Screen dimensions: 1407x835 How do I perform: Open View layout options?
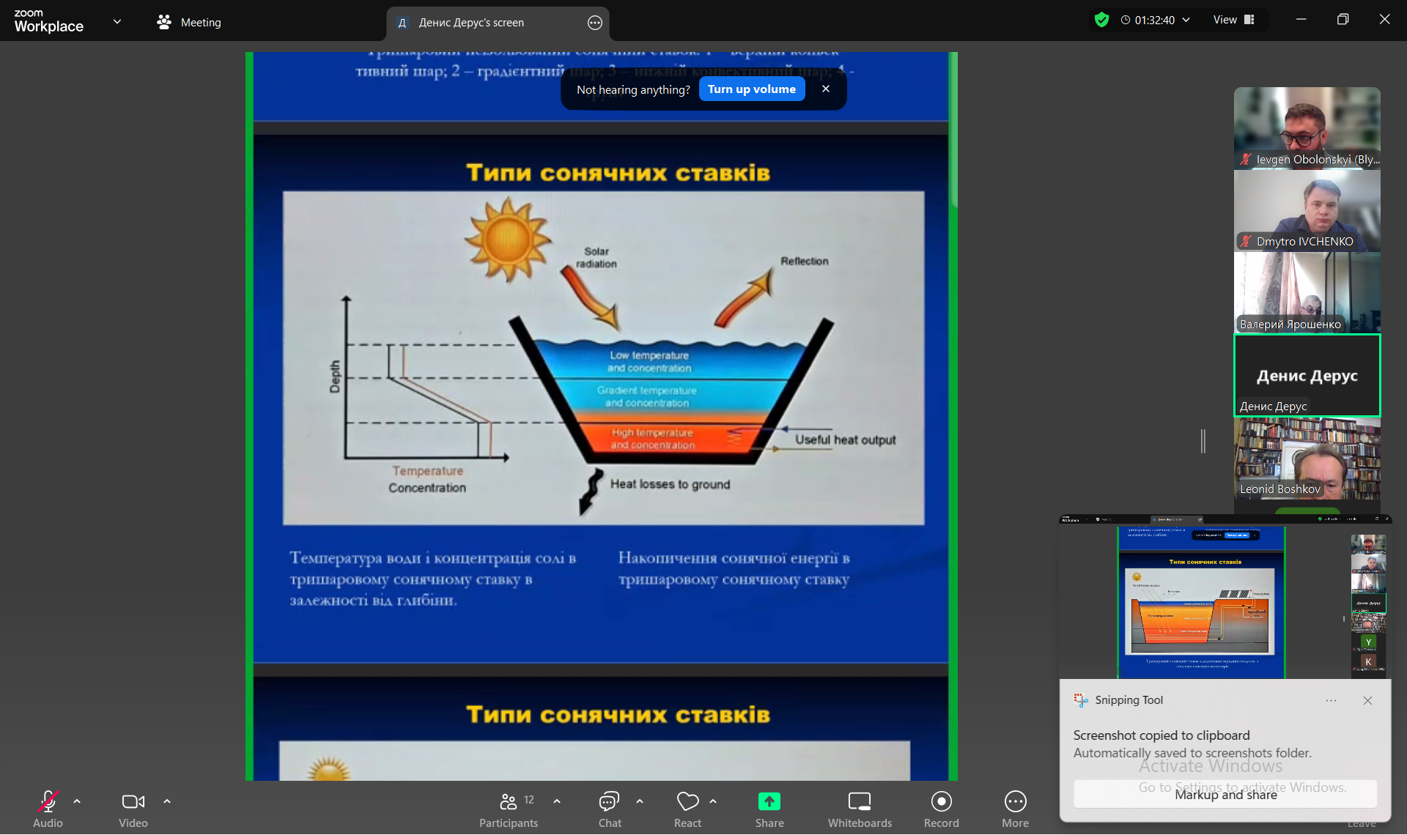point(1234,20)
